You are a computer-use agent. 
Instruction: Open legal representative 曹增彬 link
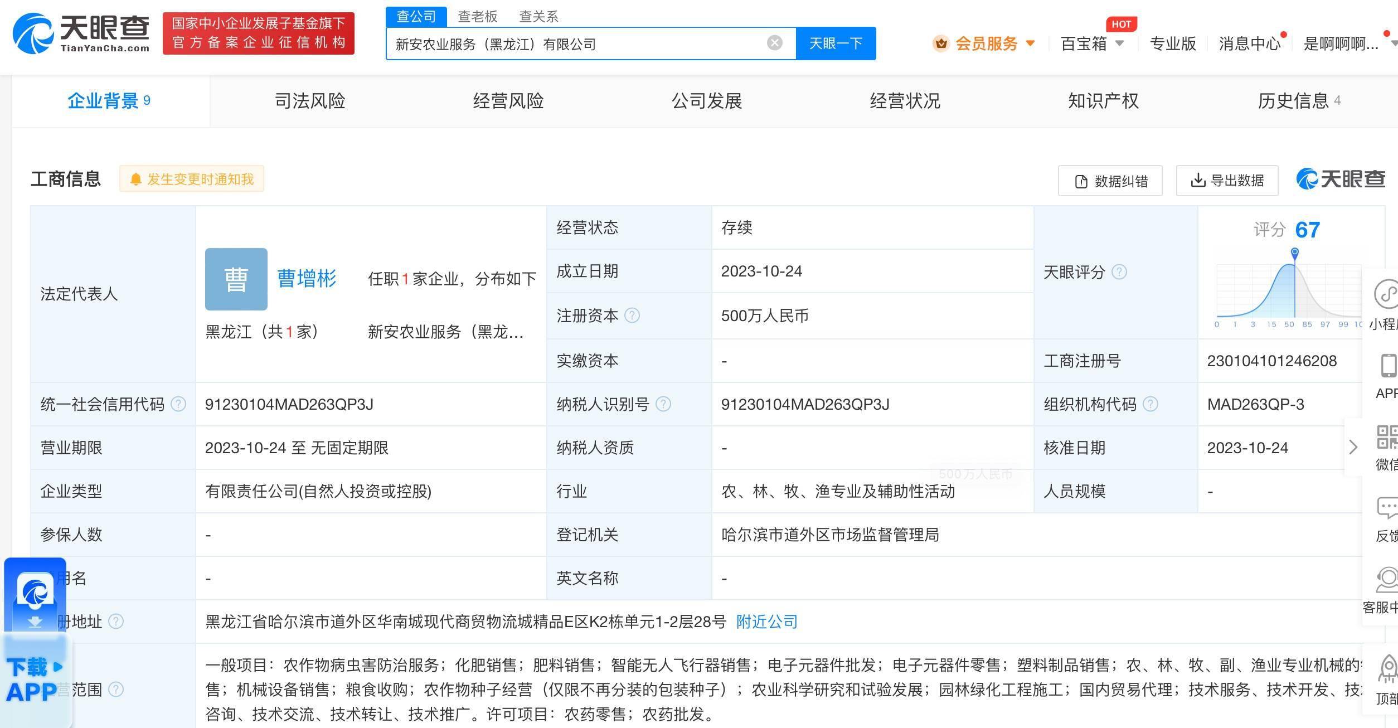307,278
